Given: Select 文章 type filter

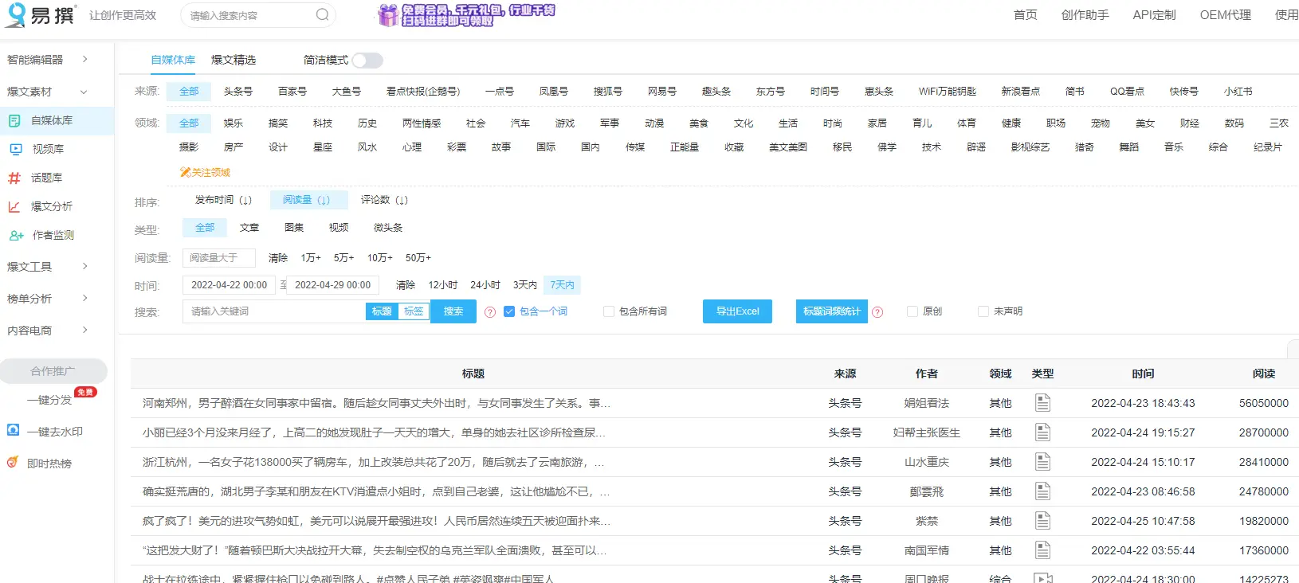Looking at the screenshot, I should click(x=249, y=228).
